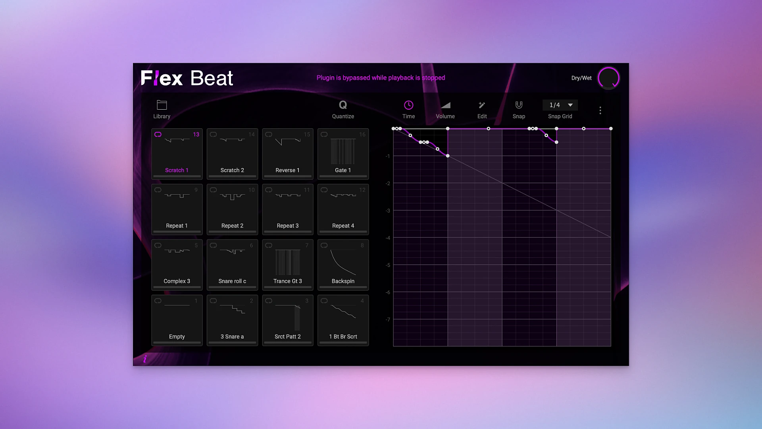Toggle looping on the Scratch 1 pad

point(158,134)
